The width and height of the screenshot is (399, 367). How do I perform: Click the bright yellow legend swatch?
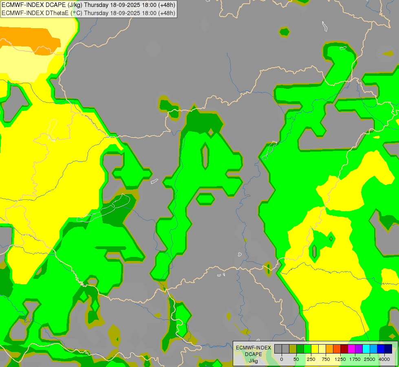pos(315,349)
